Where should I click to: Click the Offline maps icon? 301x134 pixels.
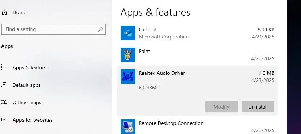click(x=4, y=102)
